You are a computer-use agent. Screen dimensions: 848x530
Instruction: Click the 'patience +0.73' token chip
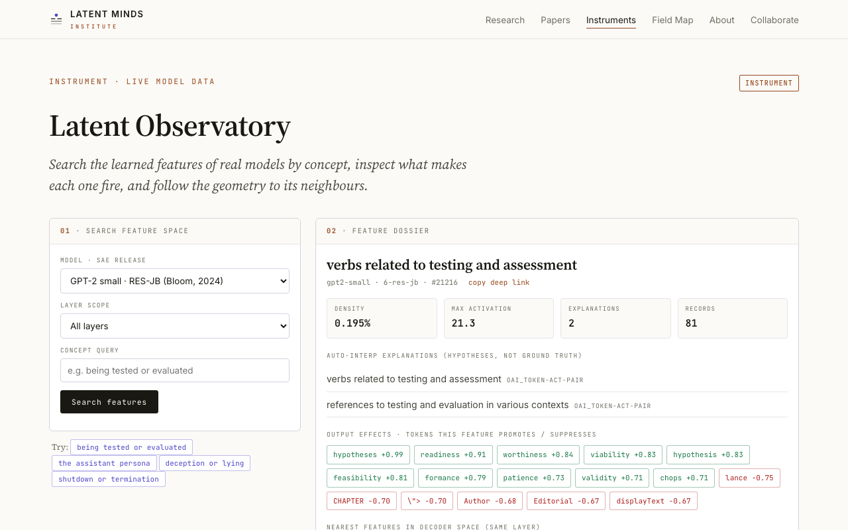[534, 478]
